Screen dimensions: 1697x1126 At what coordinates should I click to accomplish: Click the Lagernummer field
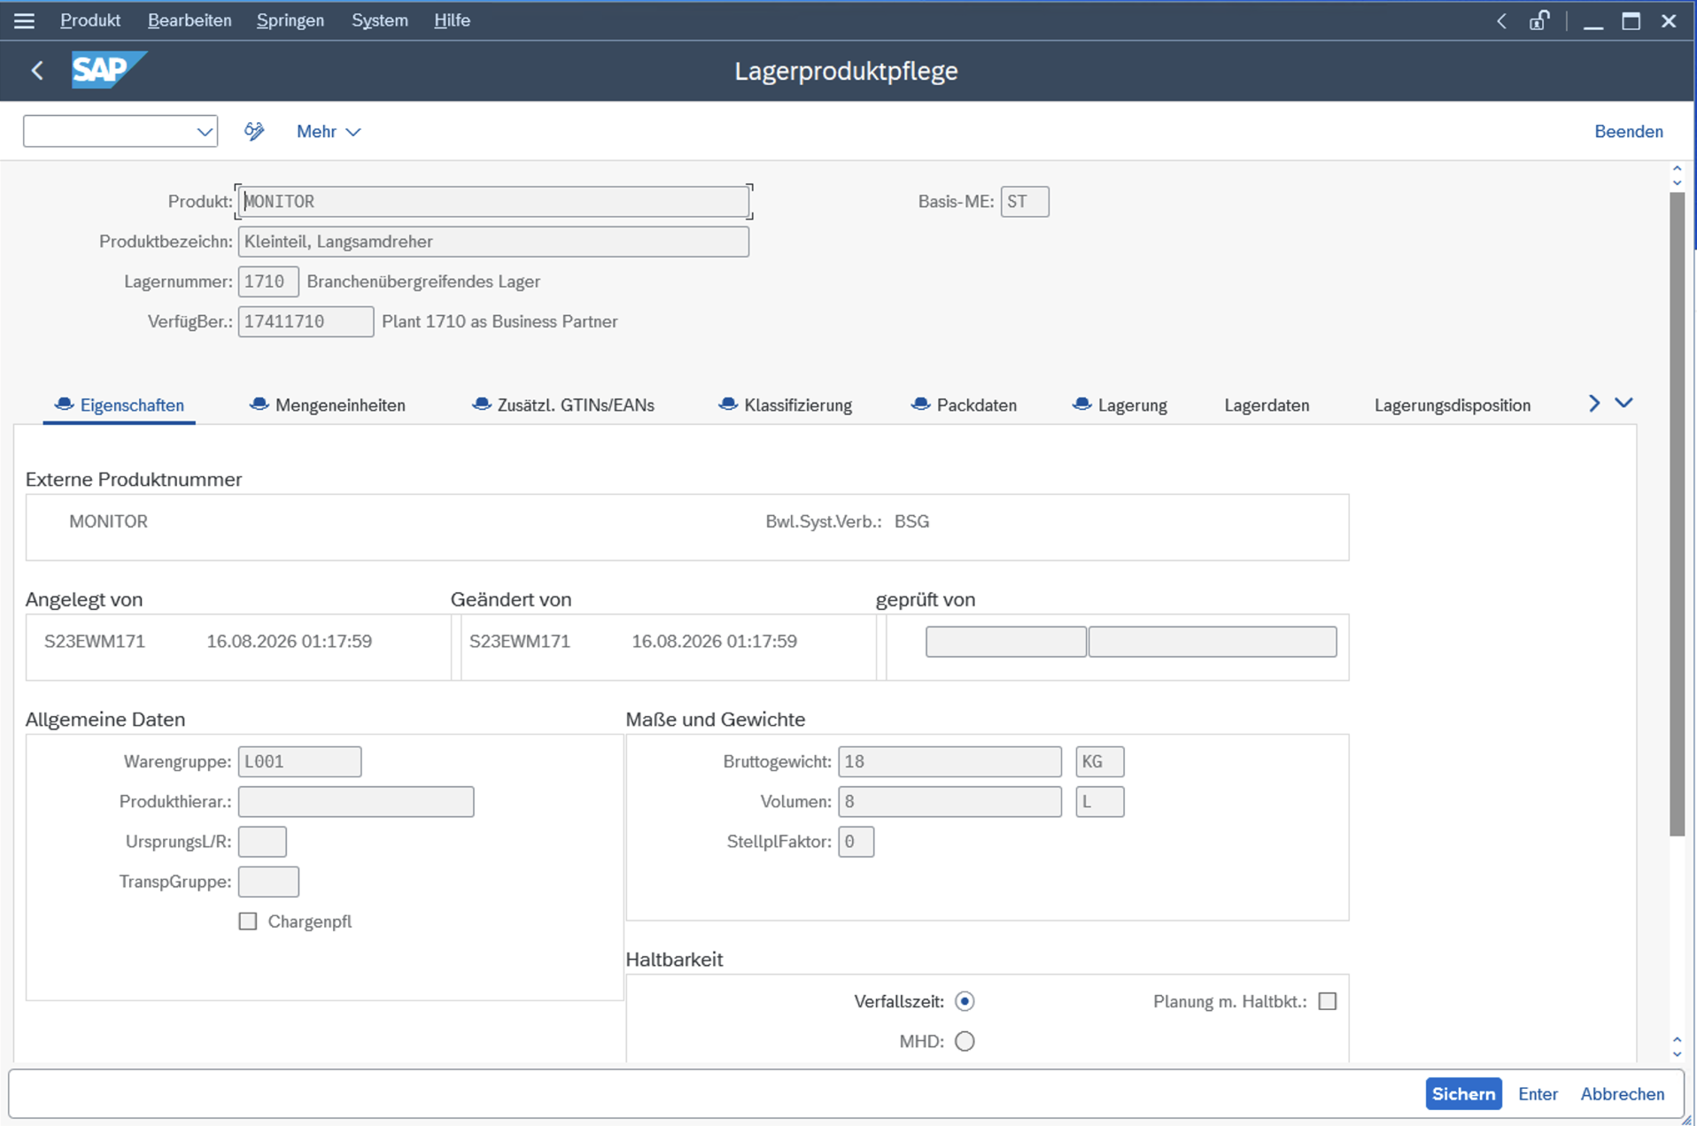click(x=268, y=281)
